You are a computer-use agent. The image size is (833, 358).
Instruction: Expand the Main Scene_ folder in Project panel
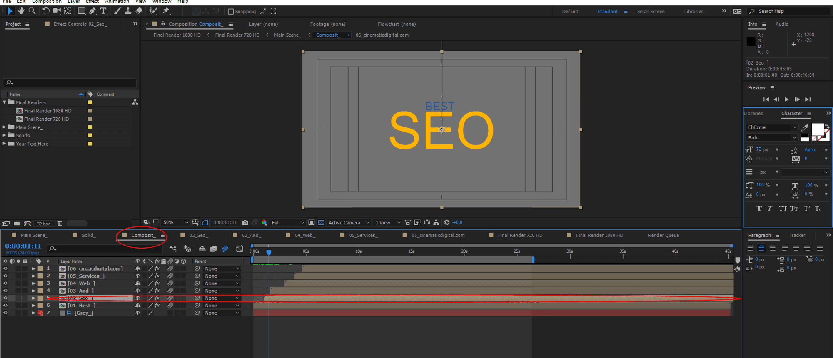(x=5, y=127)
